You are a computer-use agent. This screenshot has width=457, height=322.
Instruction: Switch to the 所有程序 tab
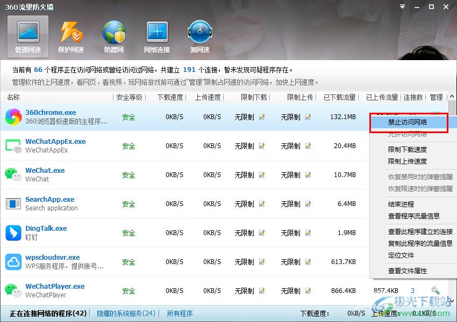tap(180, 313)
